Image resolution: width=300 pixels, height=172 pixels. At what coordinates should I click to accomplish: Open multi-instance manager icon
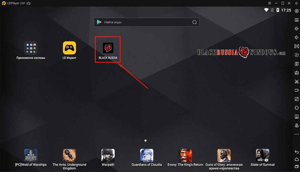point(297,64)
